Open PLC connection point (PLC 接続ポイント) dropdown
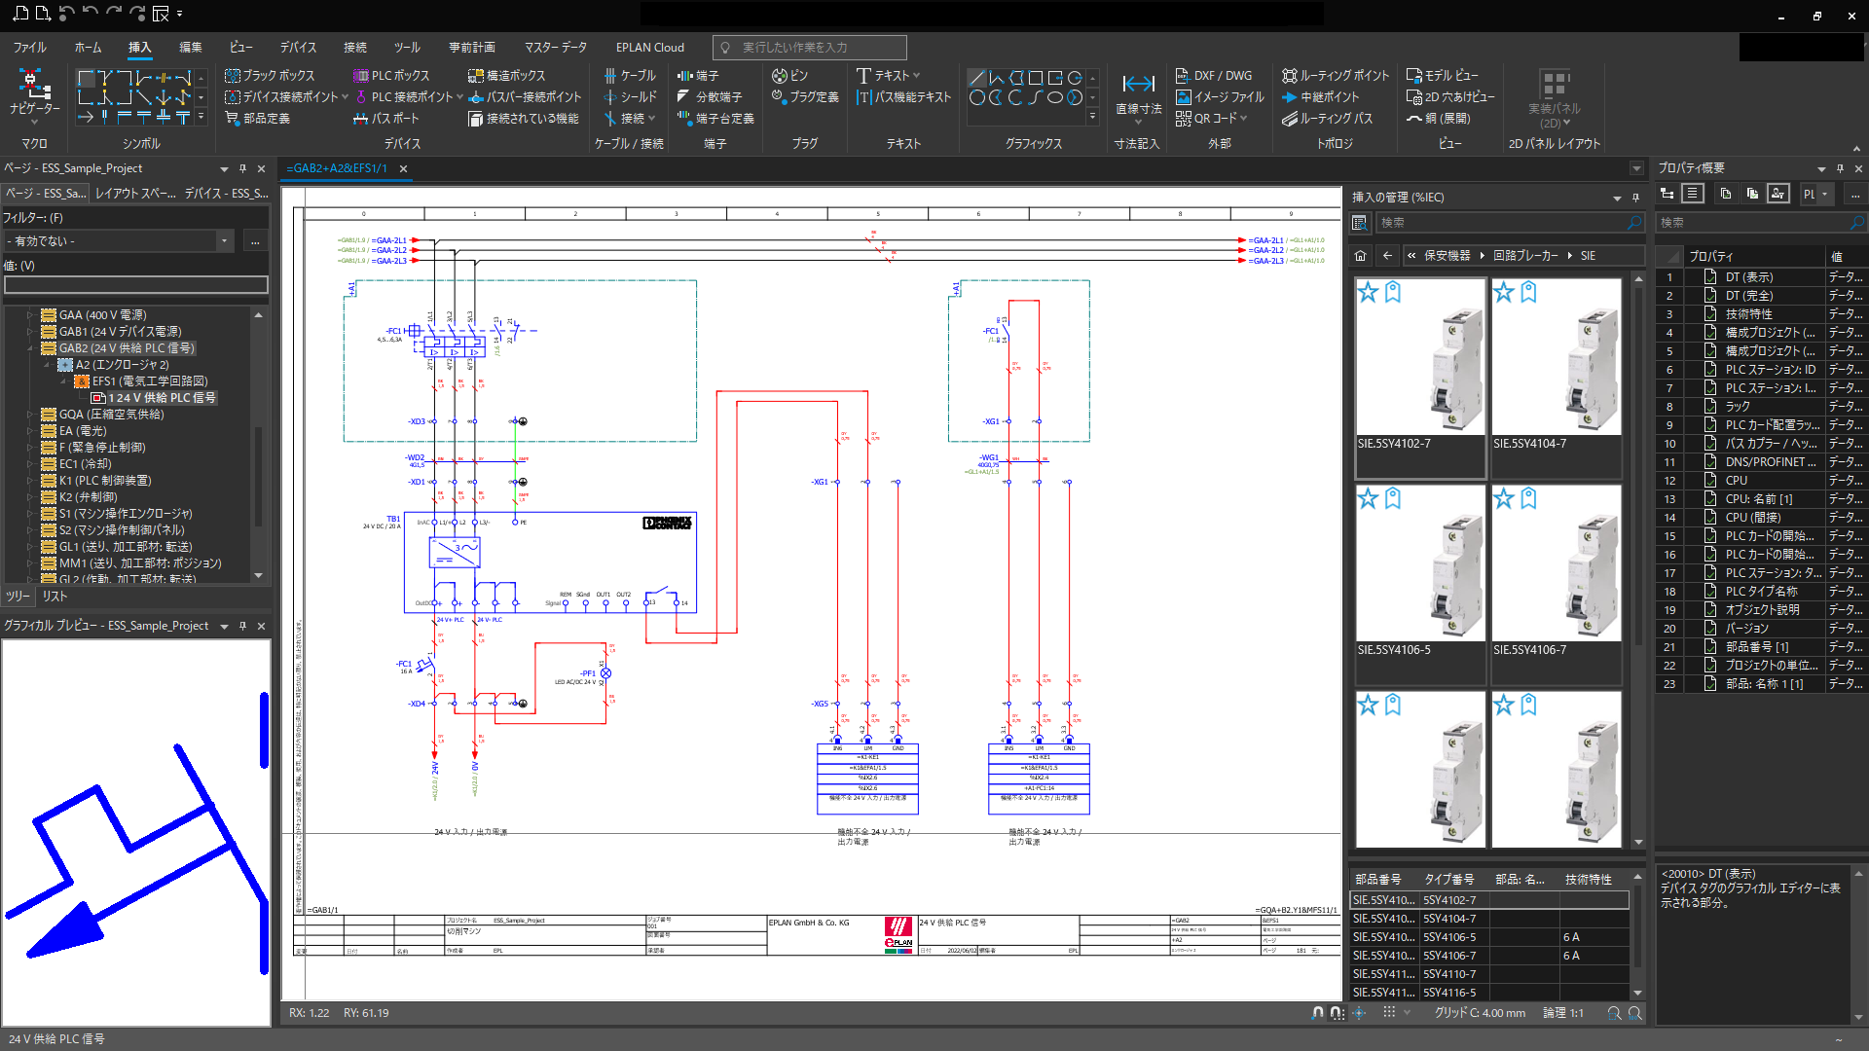 (459, 96)
